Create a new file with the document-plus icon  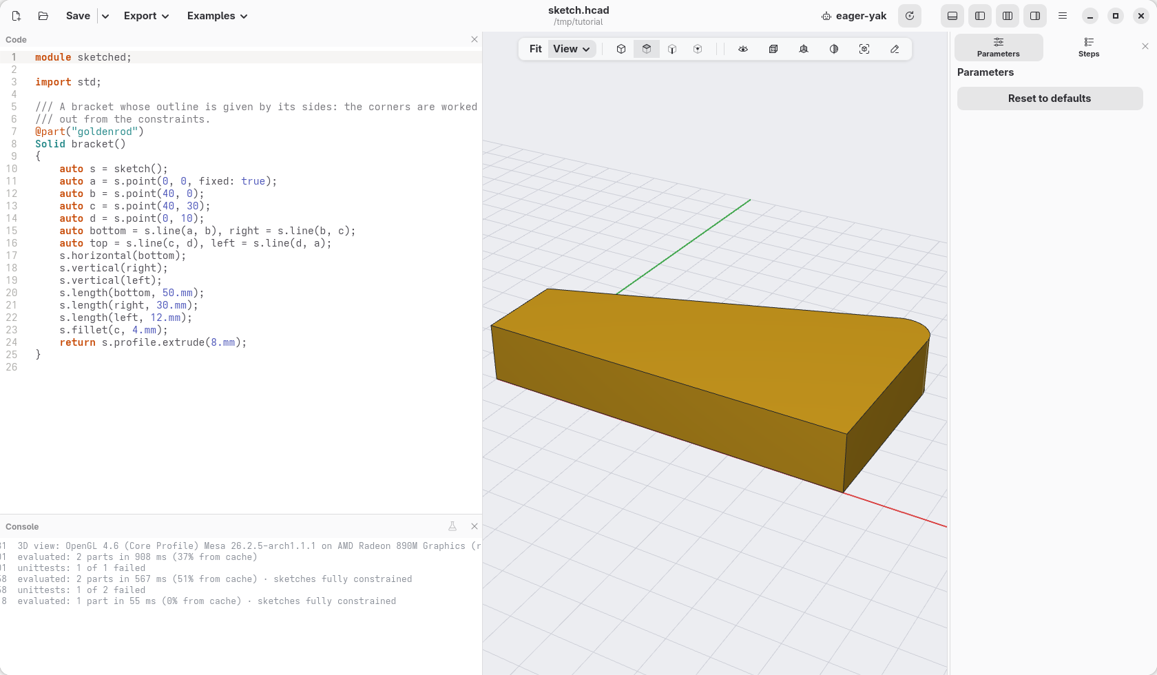coord(17,16)
